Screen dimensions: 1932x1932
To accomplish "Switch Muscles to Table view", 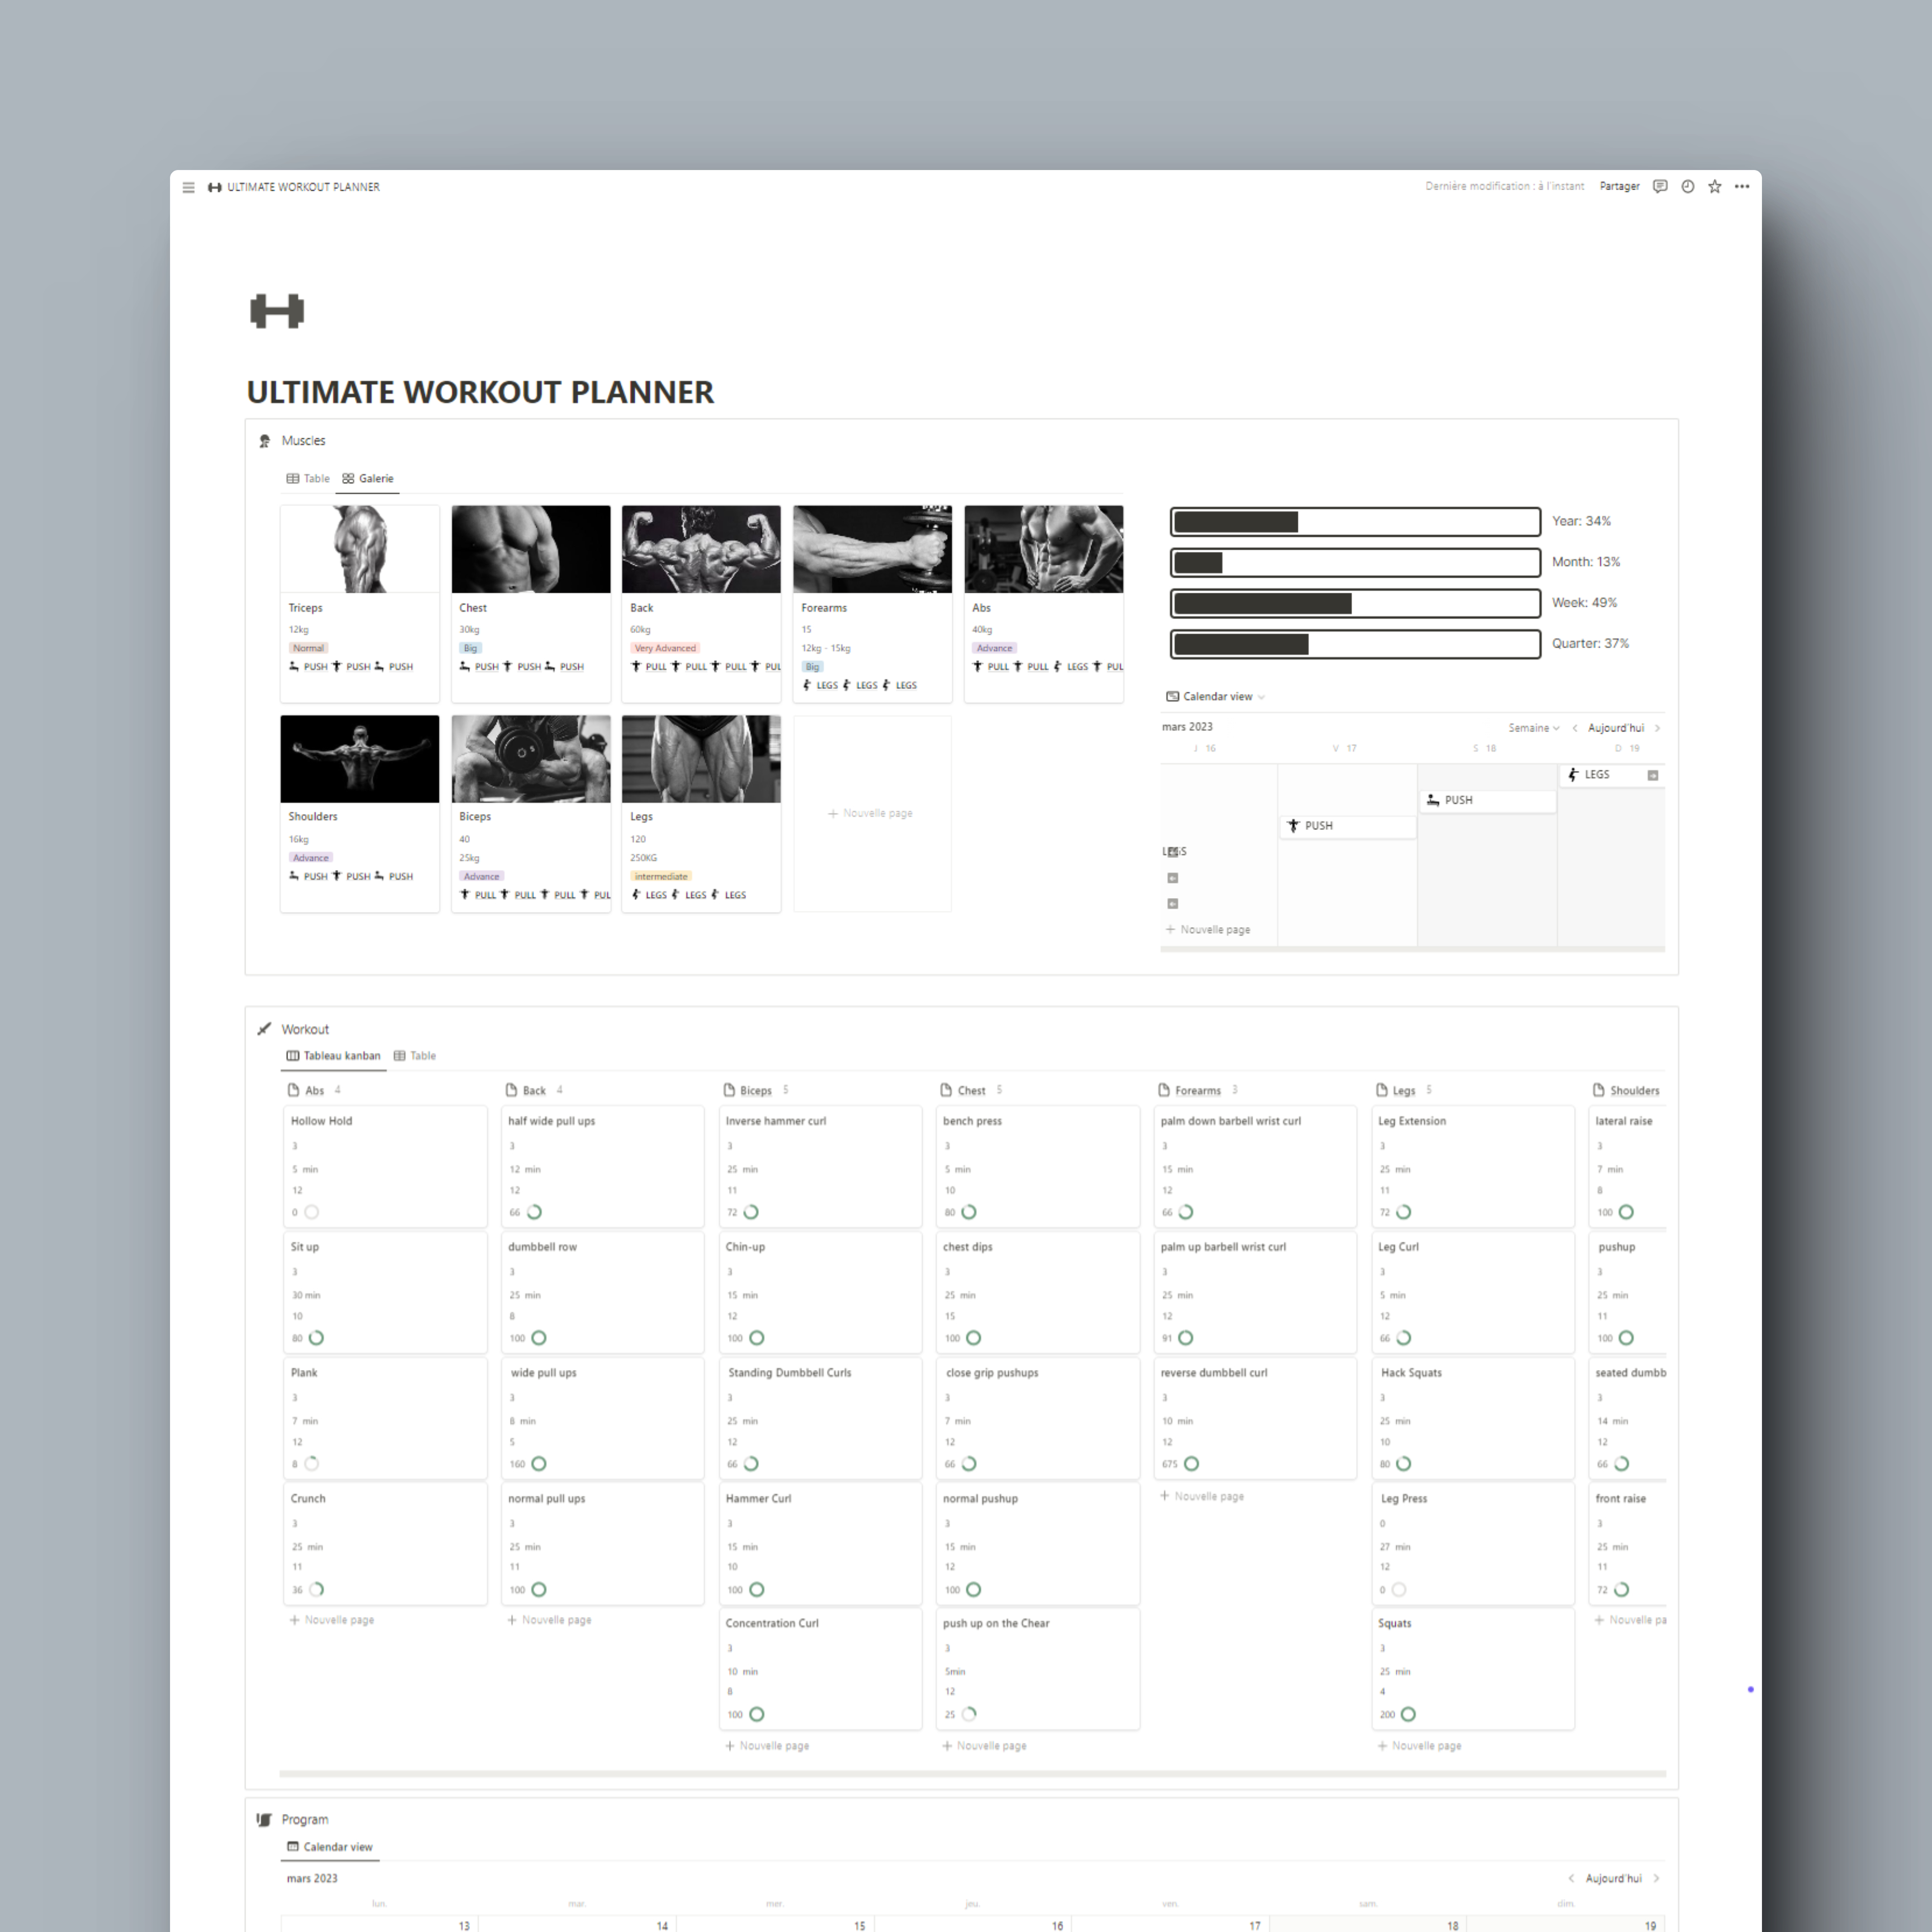I will pos(308,478).
